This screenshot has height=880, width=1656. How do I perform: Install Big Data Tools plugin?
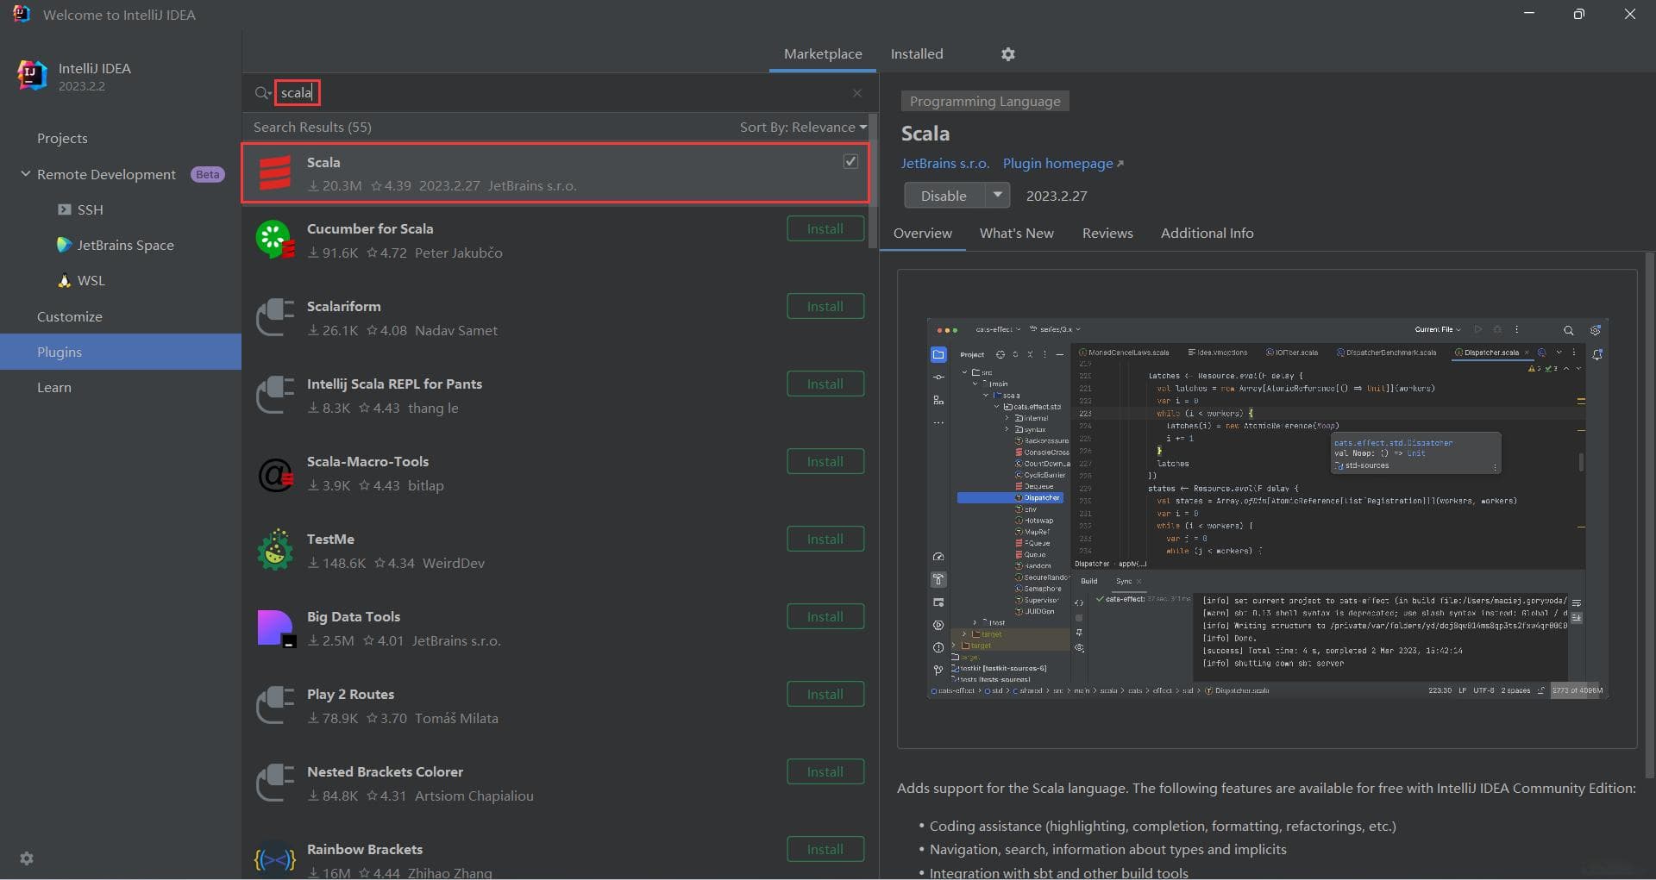(x=825, y=616)
